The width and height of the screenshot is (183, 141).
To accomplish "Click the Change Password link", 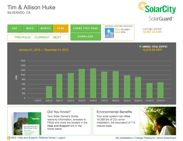I will click(145, 138).
